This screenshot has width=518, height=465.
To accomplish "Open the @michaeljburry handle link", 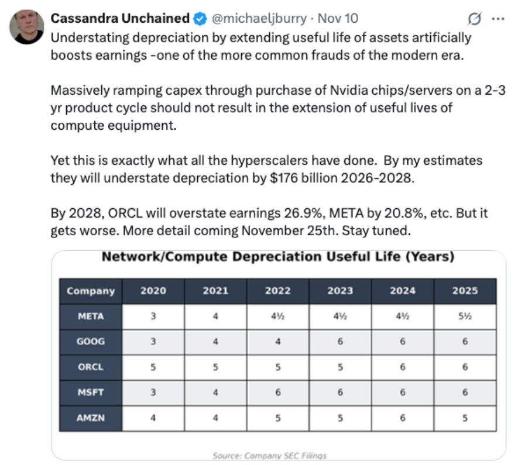I will (x=258, y=19).
